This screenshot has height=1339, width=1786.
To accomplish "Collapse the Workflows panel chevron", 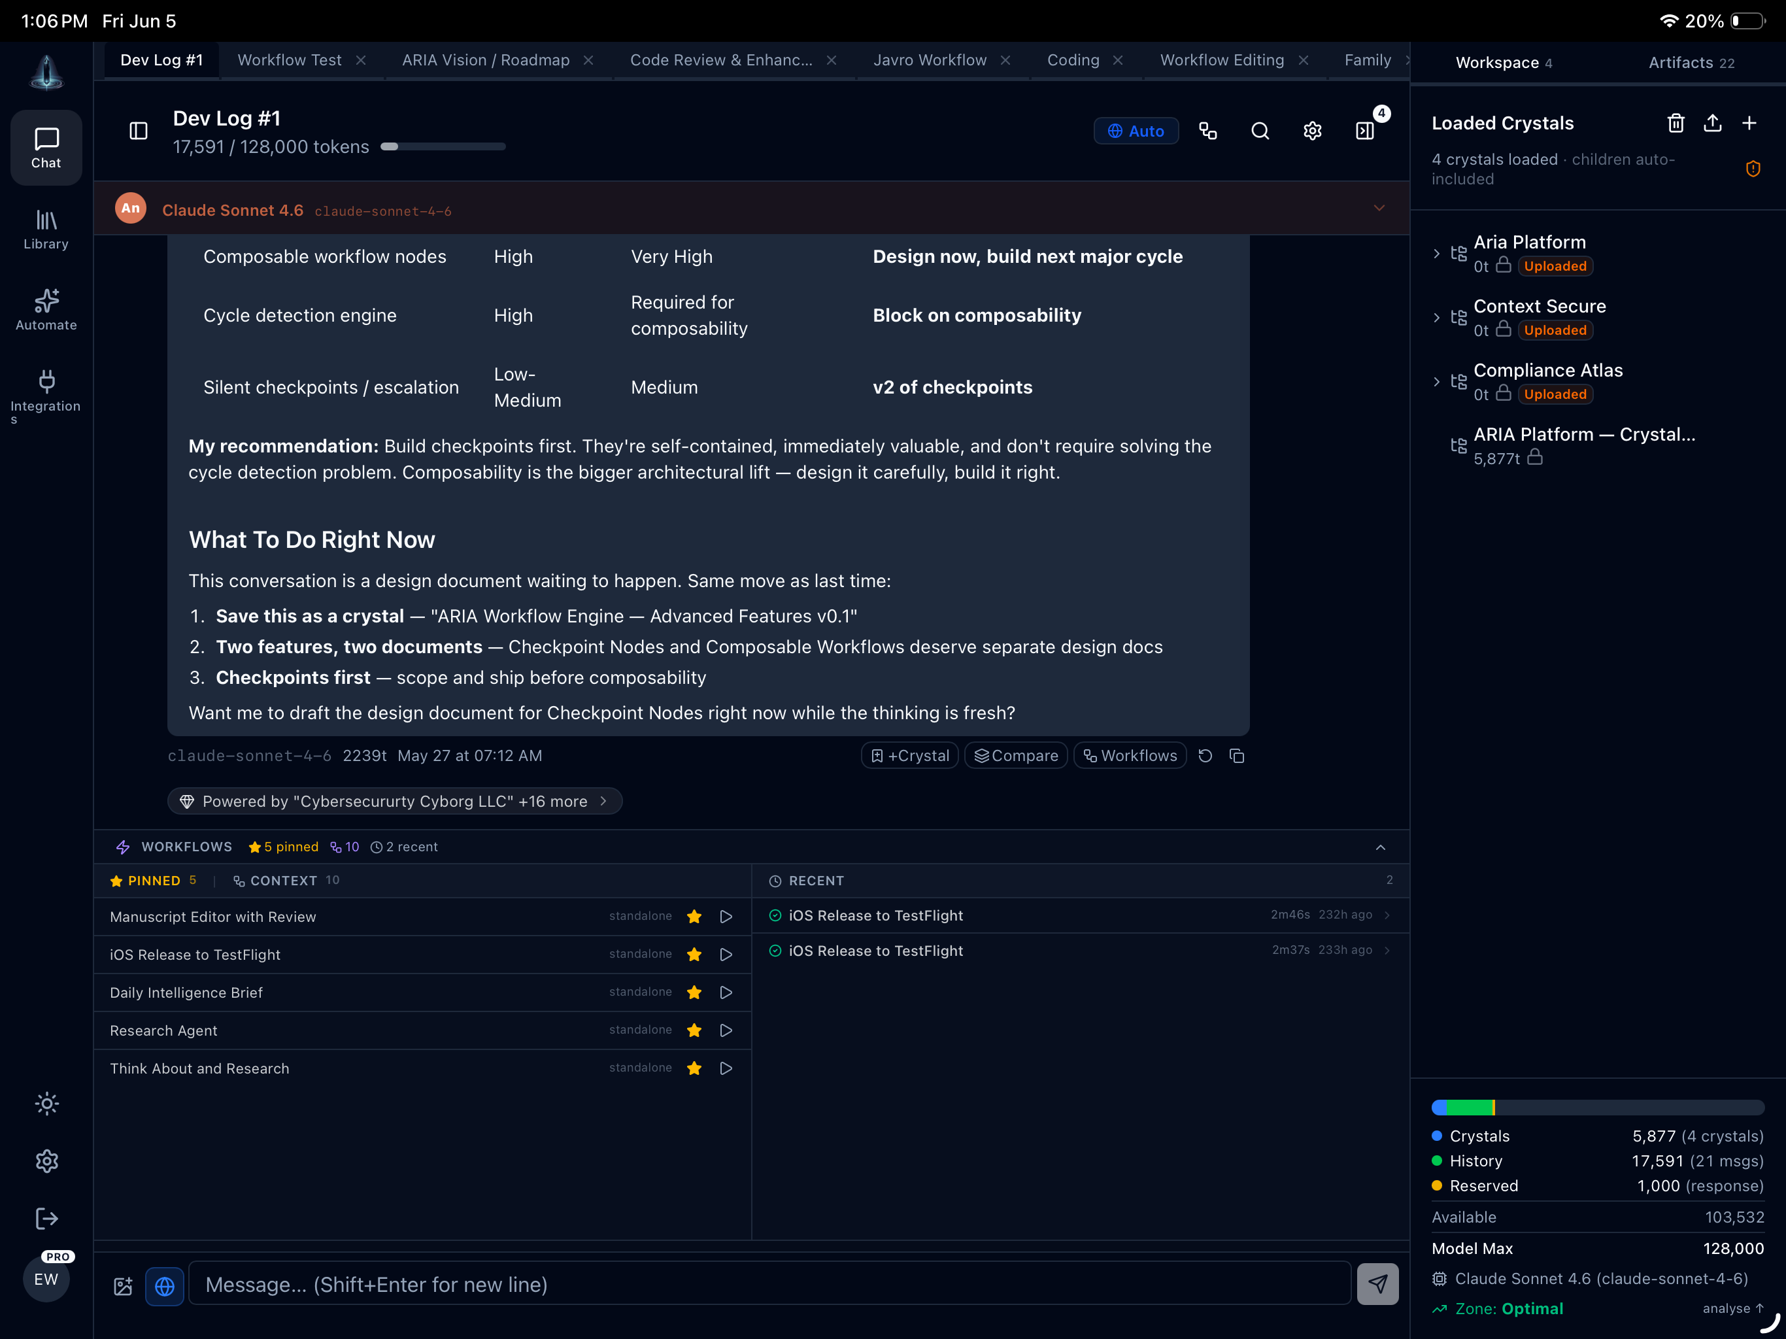I will (1381, 847).
